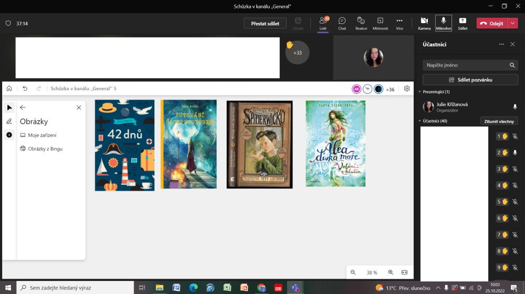This screenshot has width=525, height=294.
Task: Show hidden tray icons chevron
Action: tap(438, 288)
